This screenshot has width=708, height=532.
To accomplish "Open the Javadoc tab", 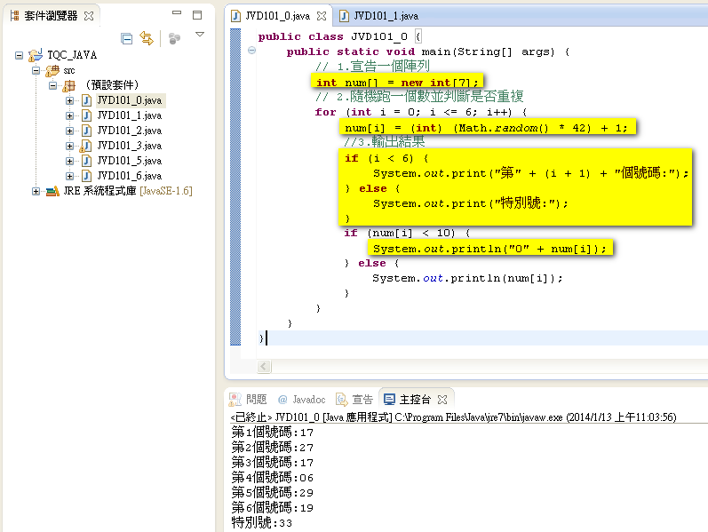I will (x=309, y=400).
